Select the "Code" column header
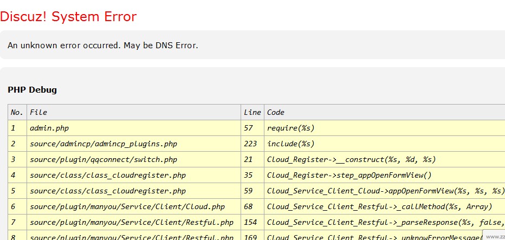505x240 pixels. (x=276, y=112)
